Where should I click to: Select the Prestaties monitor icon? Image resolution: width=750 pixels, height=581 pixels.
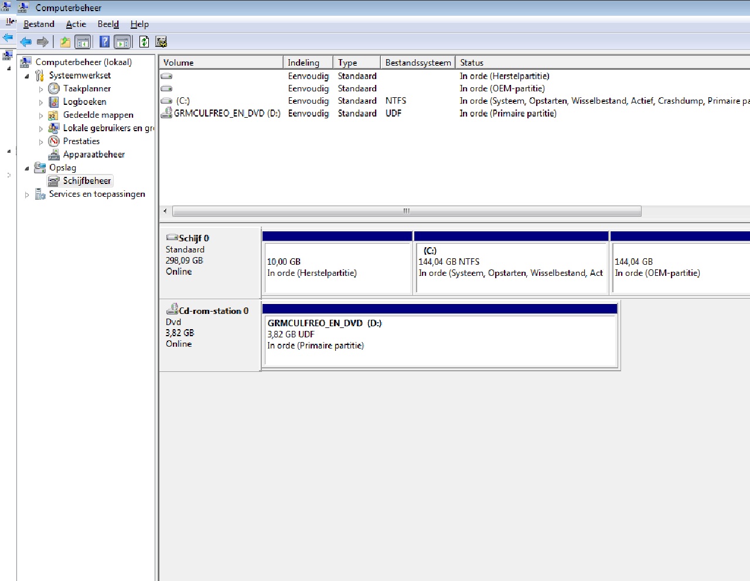click(x=54, y=141)
